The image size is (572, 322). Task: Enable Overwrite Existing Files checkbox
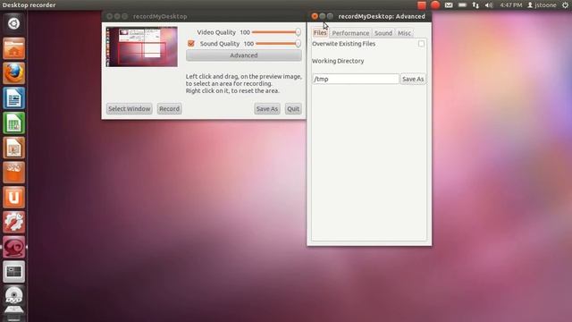point(421,44)
